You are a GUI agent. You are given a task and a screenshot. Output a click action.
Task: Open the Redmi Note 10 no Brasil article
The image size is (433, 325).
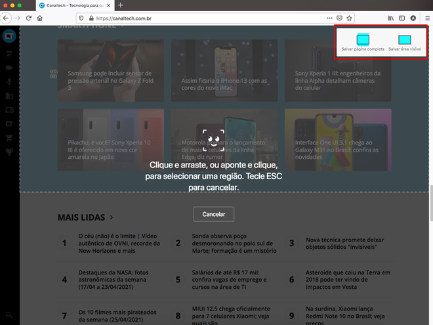345,316
